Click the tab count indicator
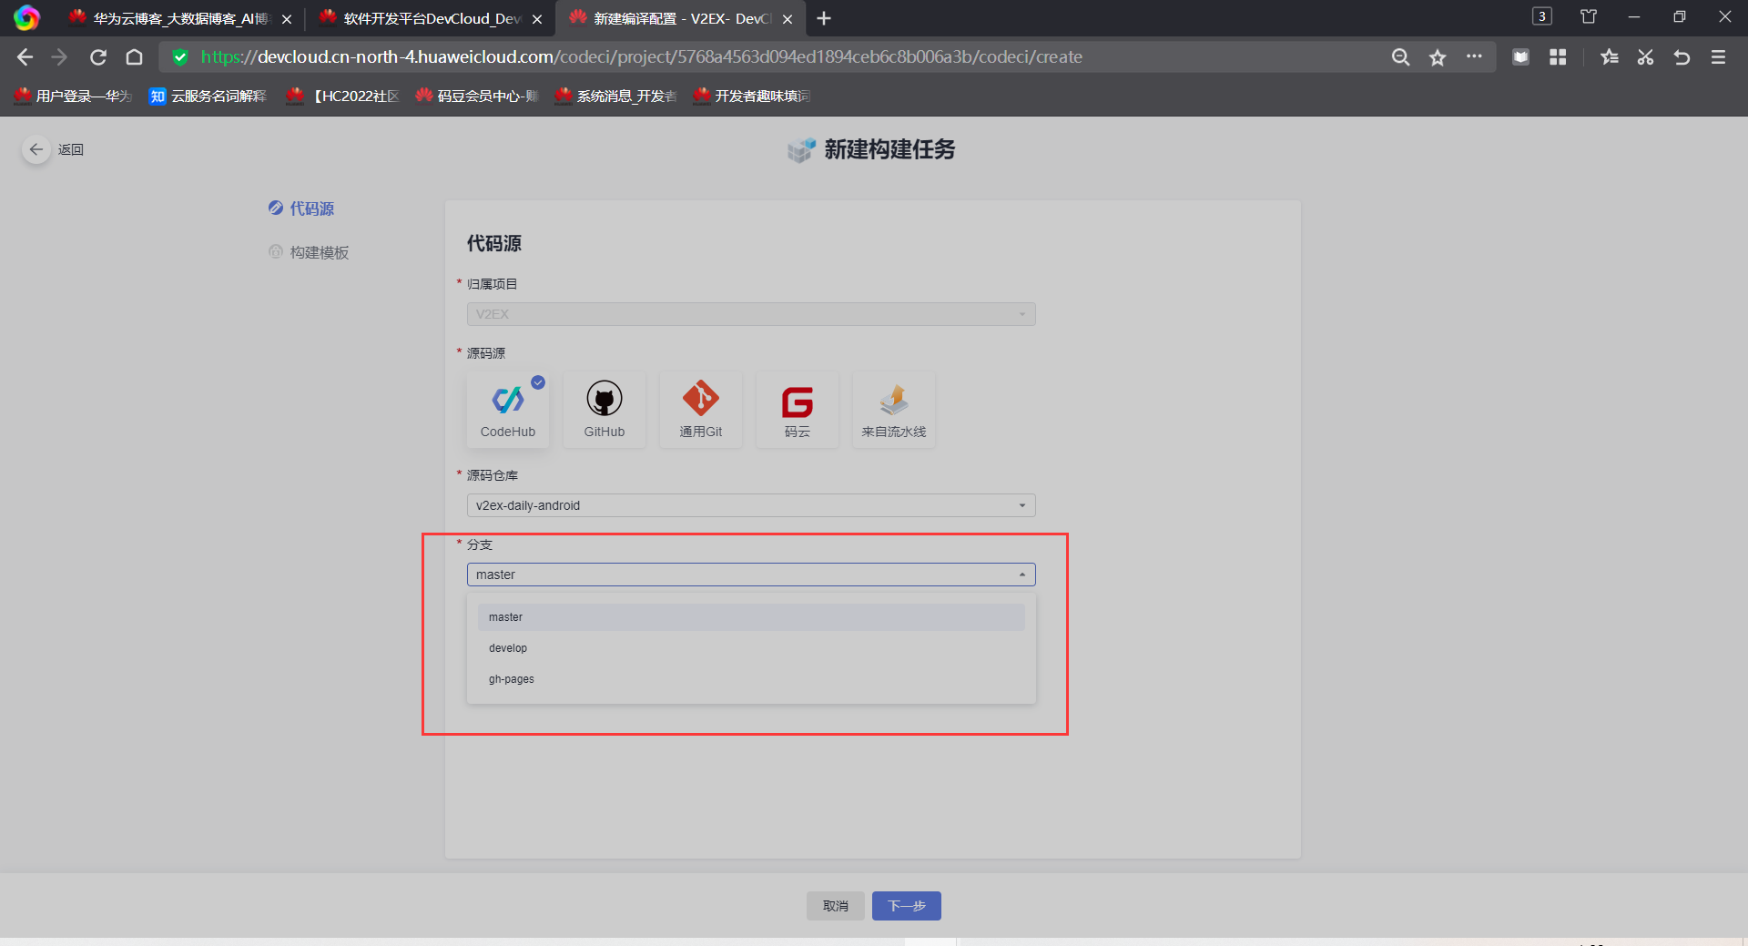Image resolution: width=1748 pixels, height=946 pixels. 1542,16
